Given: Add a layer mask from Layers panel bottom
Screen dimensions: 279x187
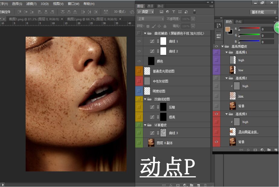Looking at the screenshot, I should coord(178,185).
